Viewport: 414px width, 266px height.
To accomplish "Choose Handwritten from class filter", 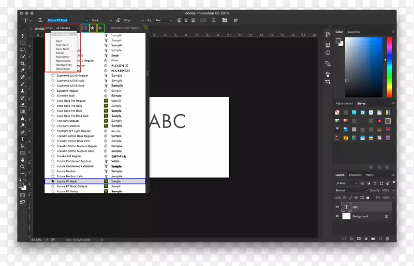I will [x=64, y=65].
